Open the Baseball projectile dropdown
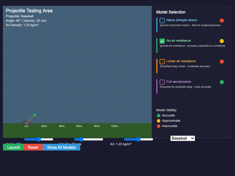This screenshot has height=176, width=235. (182, 138)
